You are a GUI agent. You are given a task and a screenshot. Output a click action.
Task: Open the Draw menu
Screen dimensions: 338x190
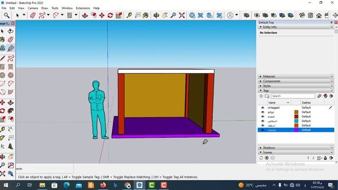point(44,8)
